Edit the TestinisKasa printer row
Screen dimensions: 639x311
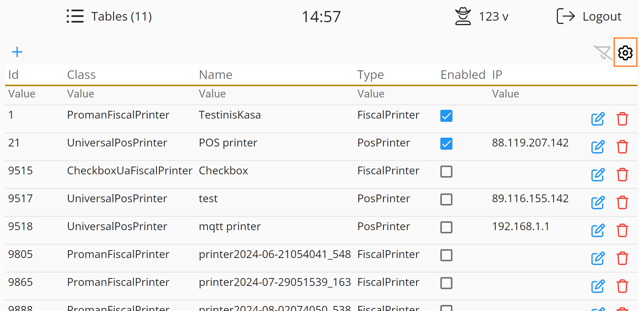[x=598, y=119]
